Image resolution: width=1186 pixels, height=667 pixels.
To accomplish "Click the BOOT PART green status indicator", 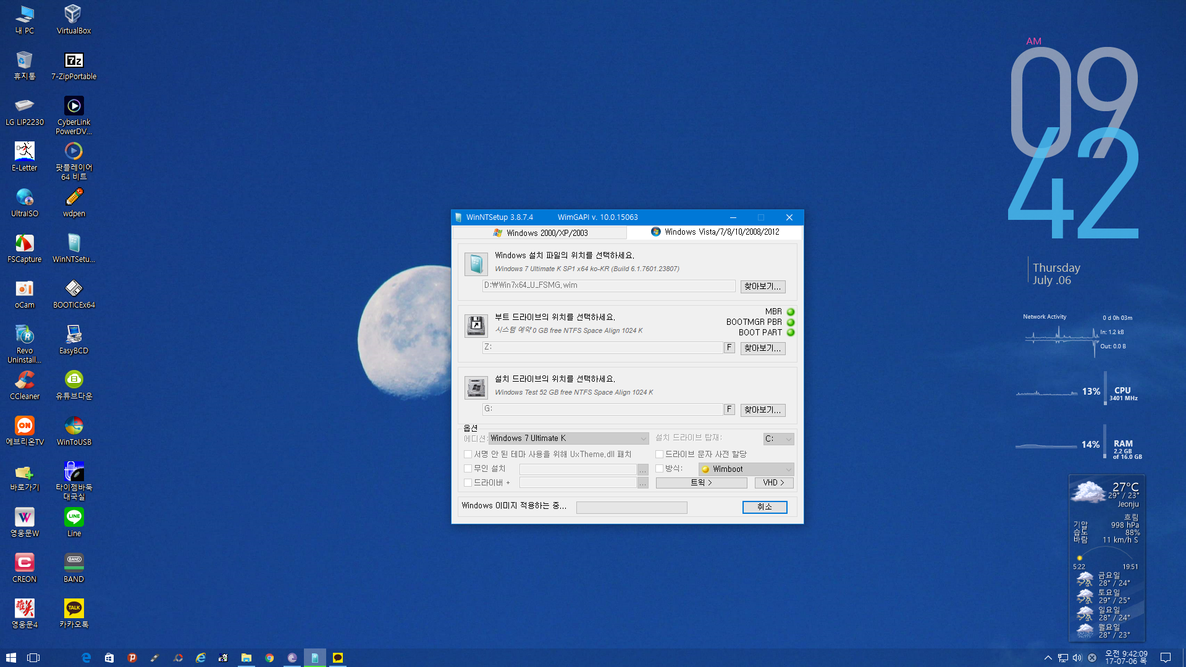I will pyautogui.click(x=791, y=333).
